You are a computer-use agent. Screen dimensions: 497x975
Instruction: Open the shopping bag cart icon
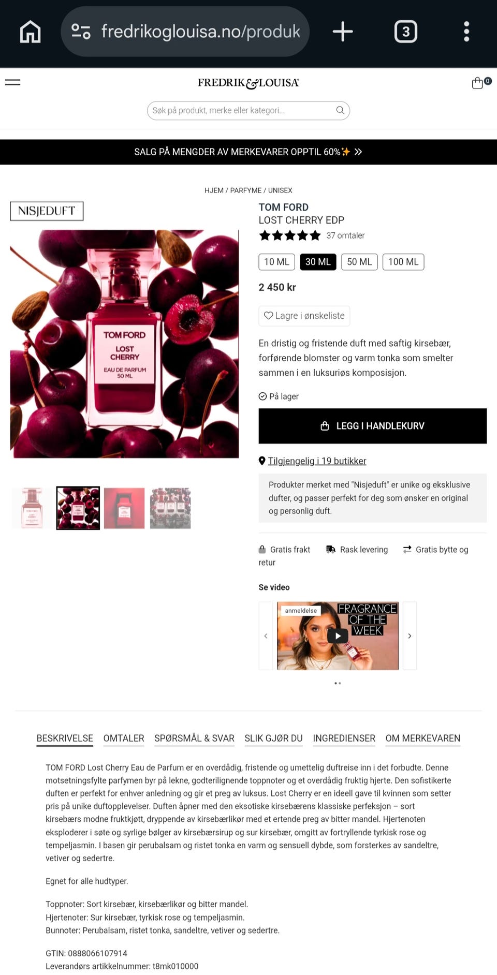(x=477, y=83)
